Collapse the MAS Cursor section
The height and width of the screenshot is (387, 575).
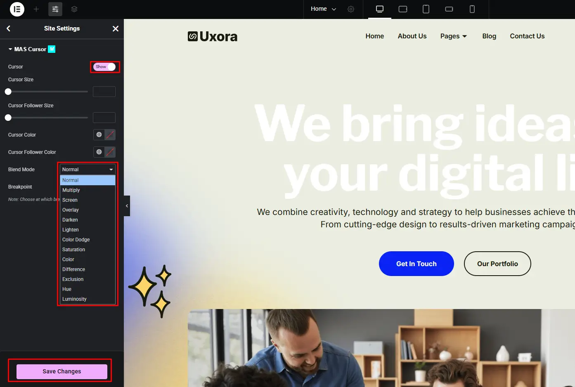tap(27, 49)
